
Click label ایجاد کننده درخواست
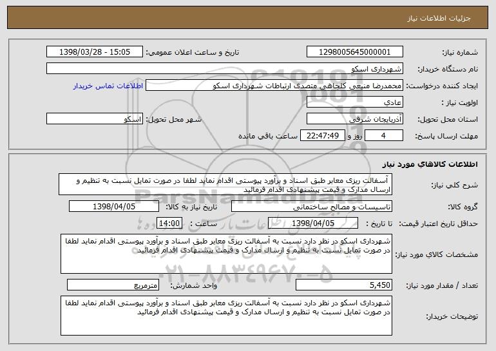pyautogui.click(x=442, y=86)
